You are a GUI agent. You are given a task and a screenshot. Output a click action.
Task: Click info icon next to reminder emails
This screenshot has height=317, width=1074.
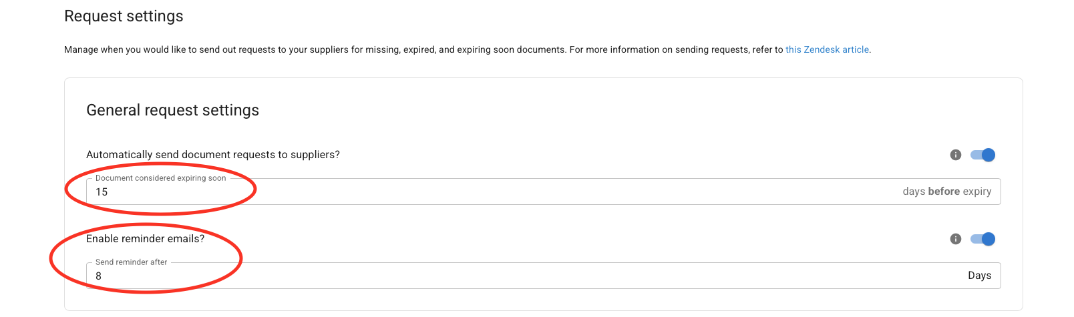pyautogui.click(x=955, y=239)
